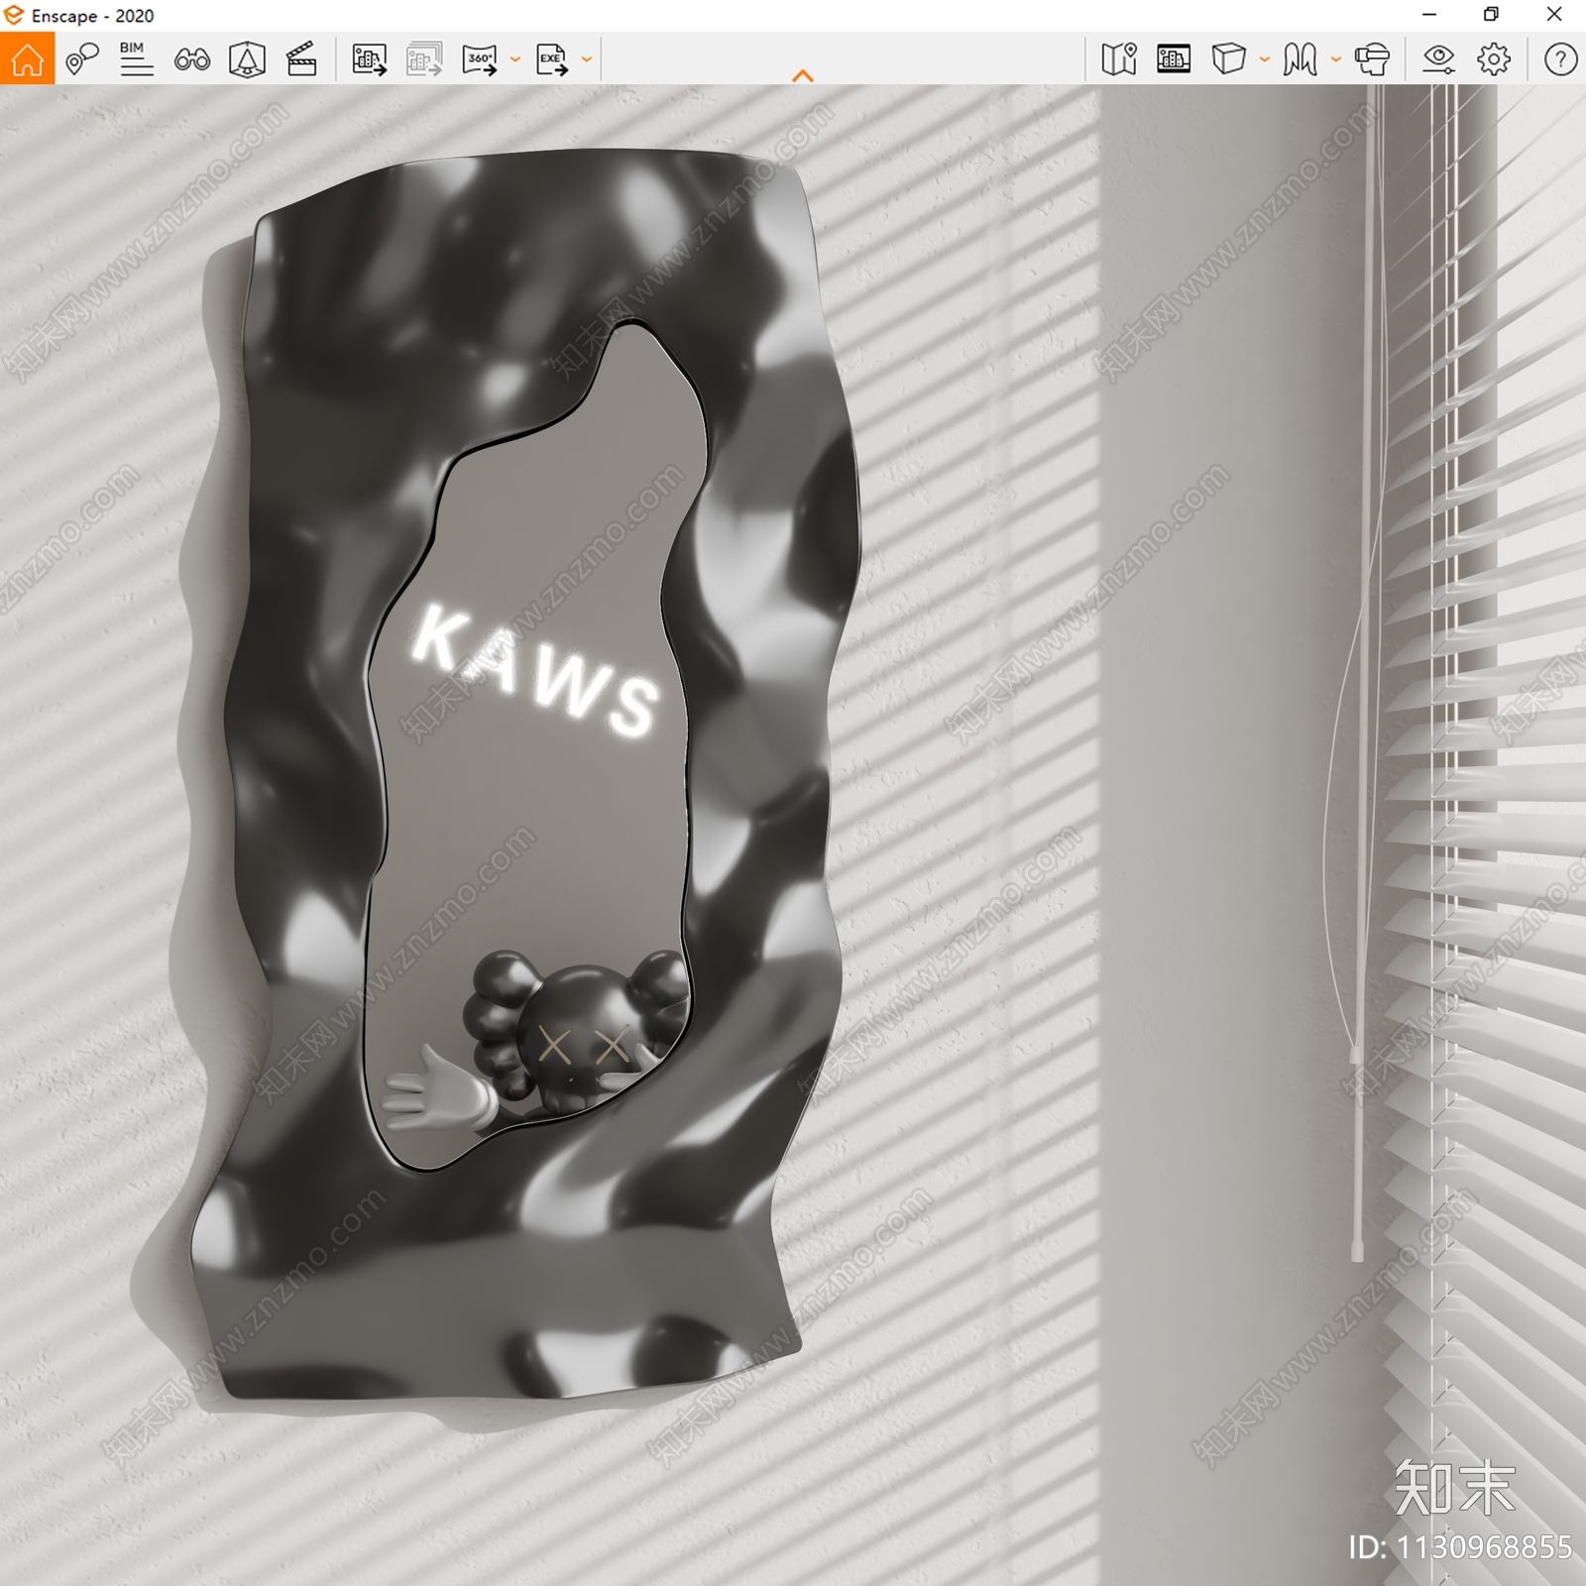The width and height of the screenshot is (1586, 1586).
Task: Open General Settings gear icon
Action: pyautogui.click(x=1494, y=59)
